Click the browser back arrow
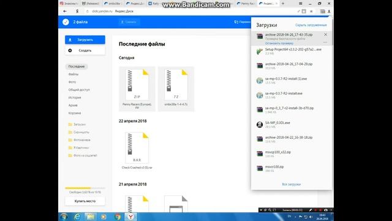Image resolution: width=392 pixels, height=221 pixels. tap(65, 11)
